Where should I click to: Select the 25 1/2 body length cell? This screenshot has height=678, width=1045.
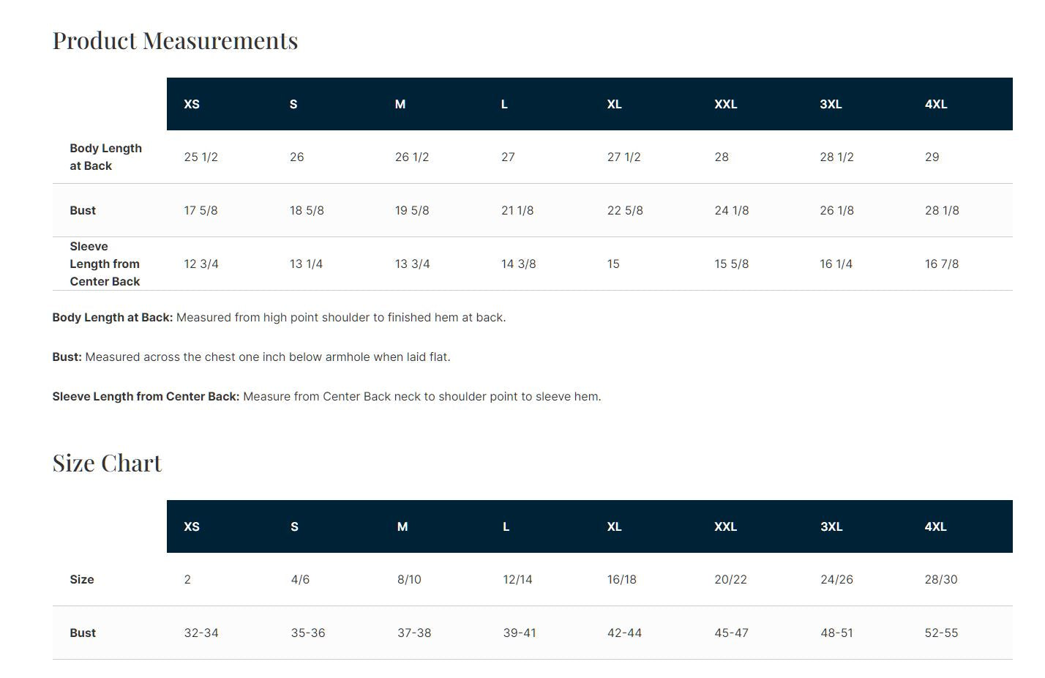201,157
